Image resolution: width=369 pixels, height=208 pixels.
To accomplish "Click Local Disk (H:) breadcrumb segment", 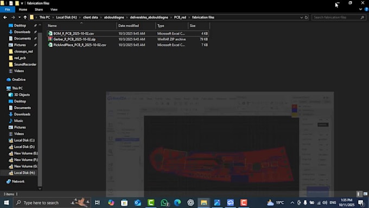I will [x=66, y=17].
